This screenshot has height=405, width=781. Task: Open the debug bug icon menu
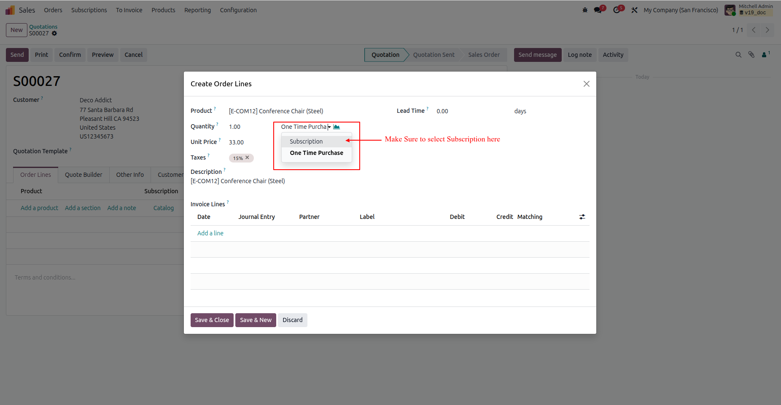[585, 10]
